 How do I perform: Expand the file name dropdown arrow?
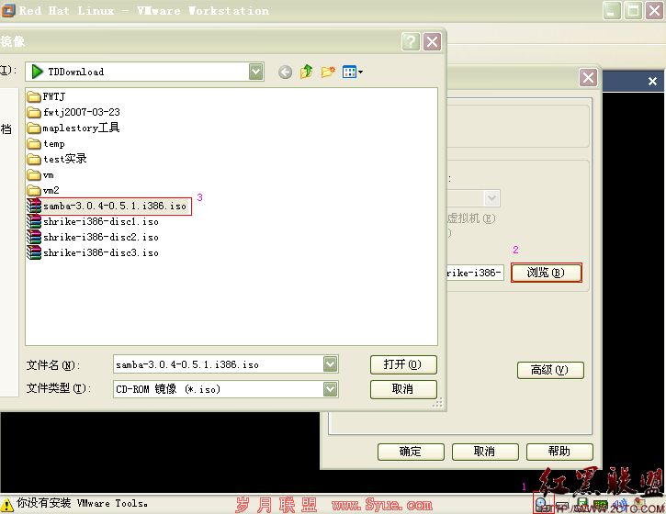(x=330, y=364)
